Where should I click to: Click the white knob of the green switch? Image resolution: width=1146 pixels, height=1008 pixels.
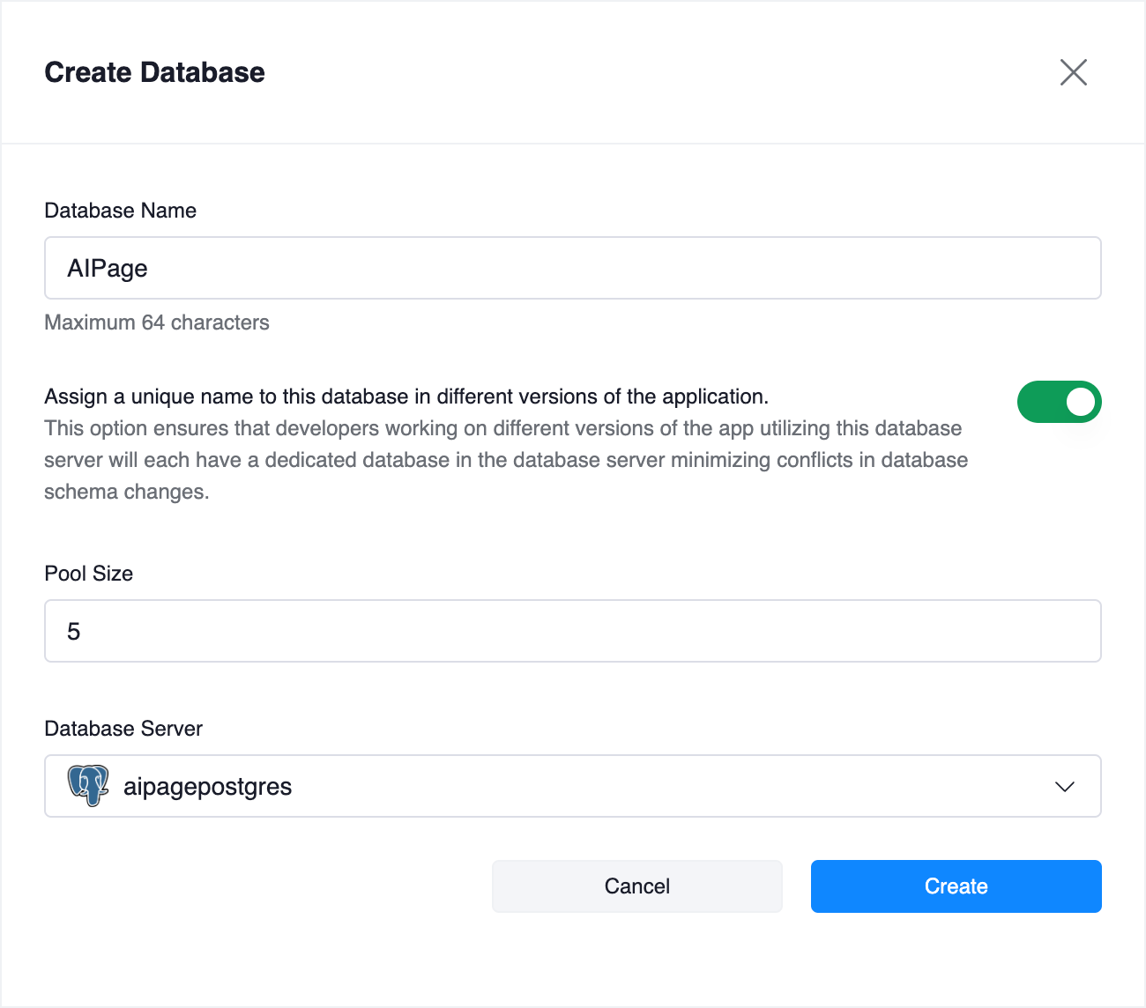[x=1080, y=402]
